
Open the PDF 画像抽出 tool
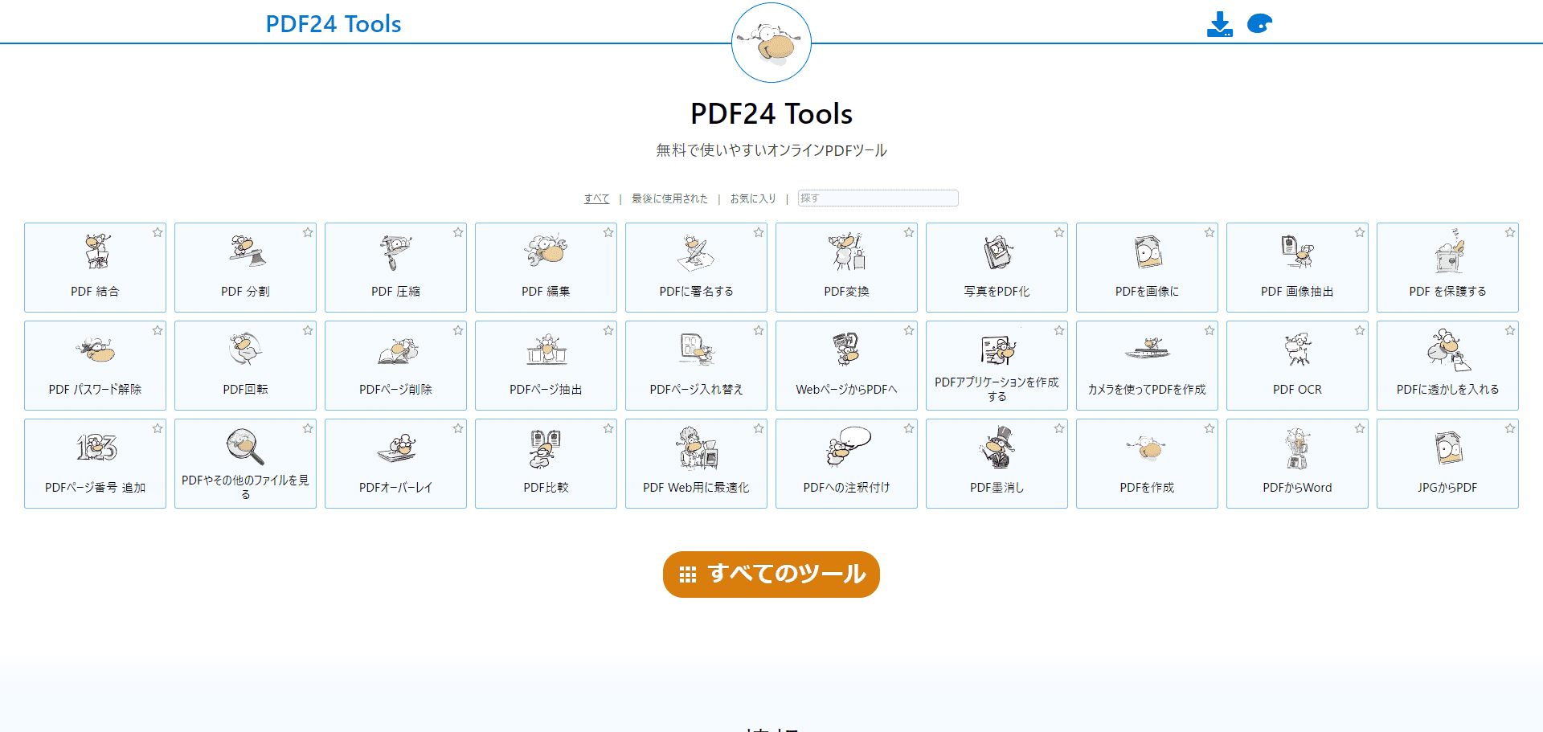click(1297, 268)
